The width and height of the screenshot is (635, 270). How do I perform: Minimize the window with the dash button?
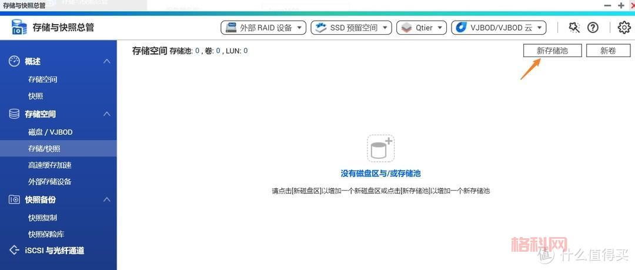pos(607,5)
